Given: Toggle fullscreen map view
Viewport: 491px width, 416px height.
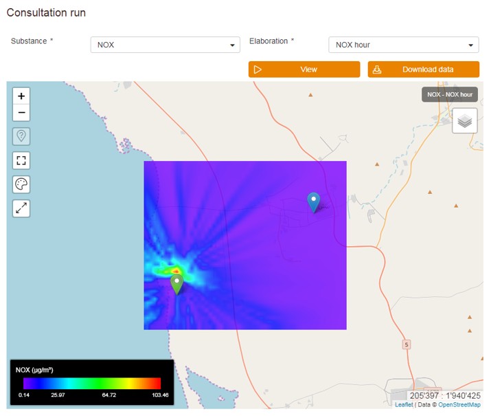Looking at the screenshot, I should [x=21, y=161].
